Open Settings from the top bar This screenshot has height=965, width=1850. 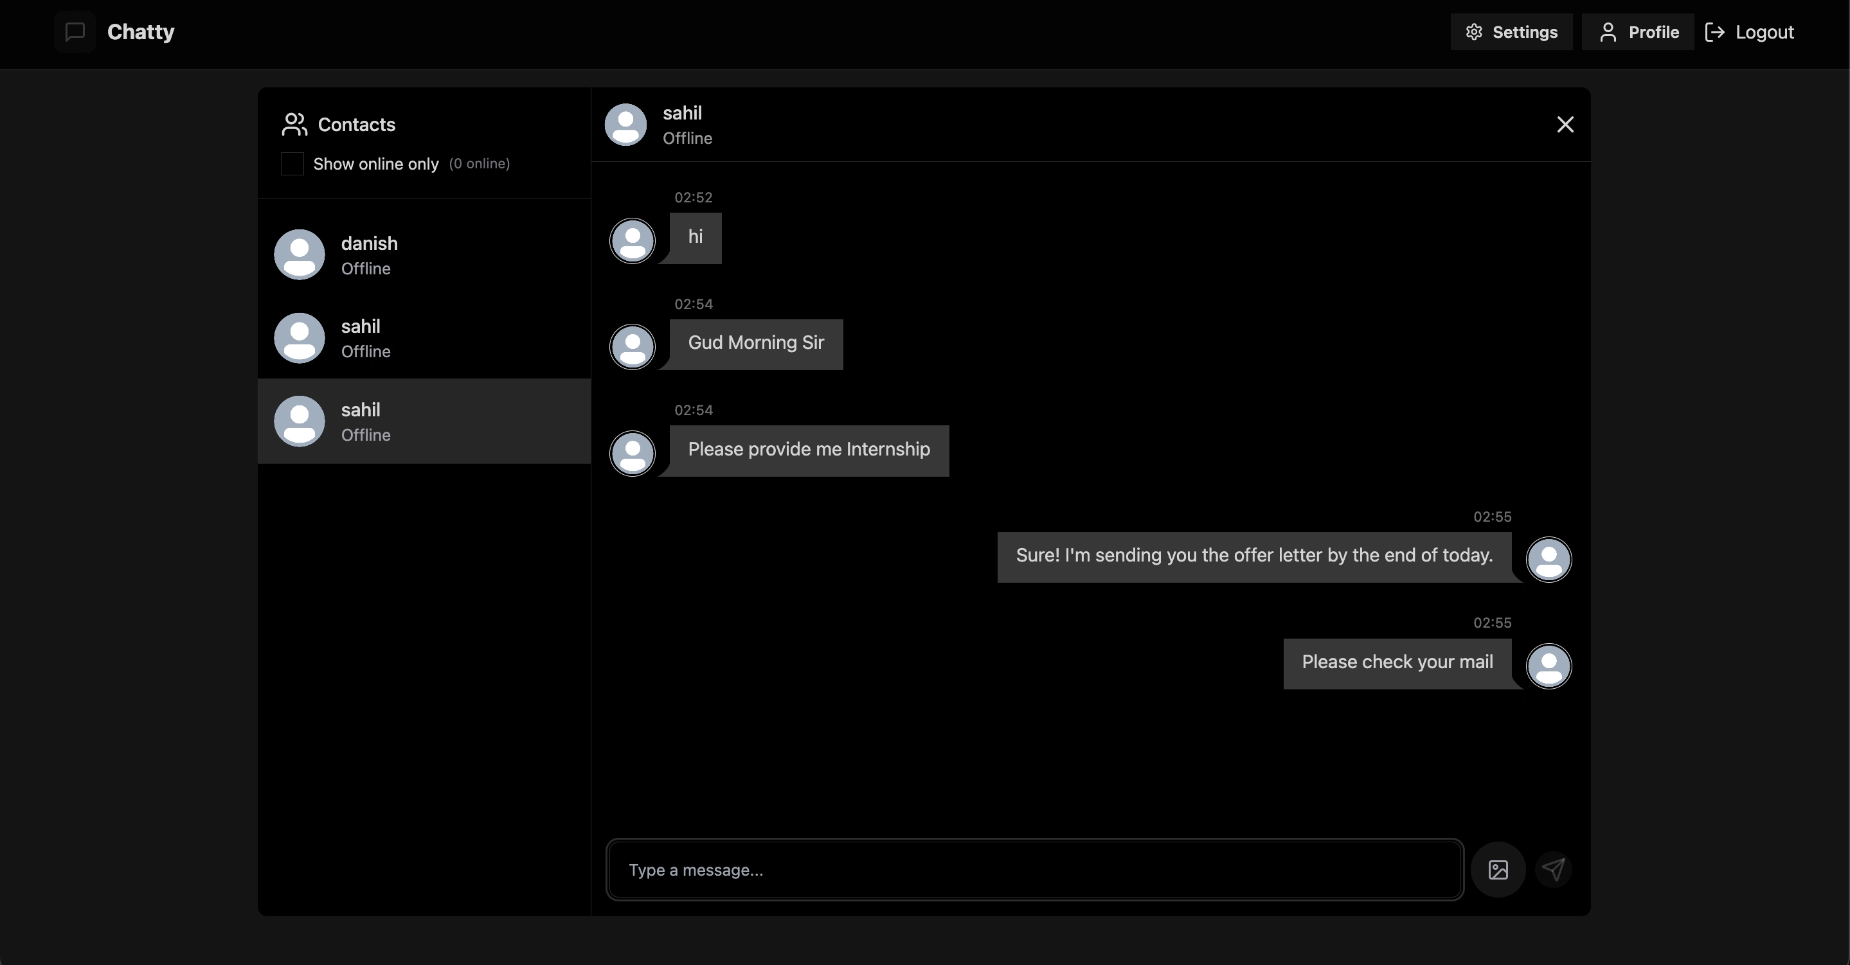point(1511,31)
